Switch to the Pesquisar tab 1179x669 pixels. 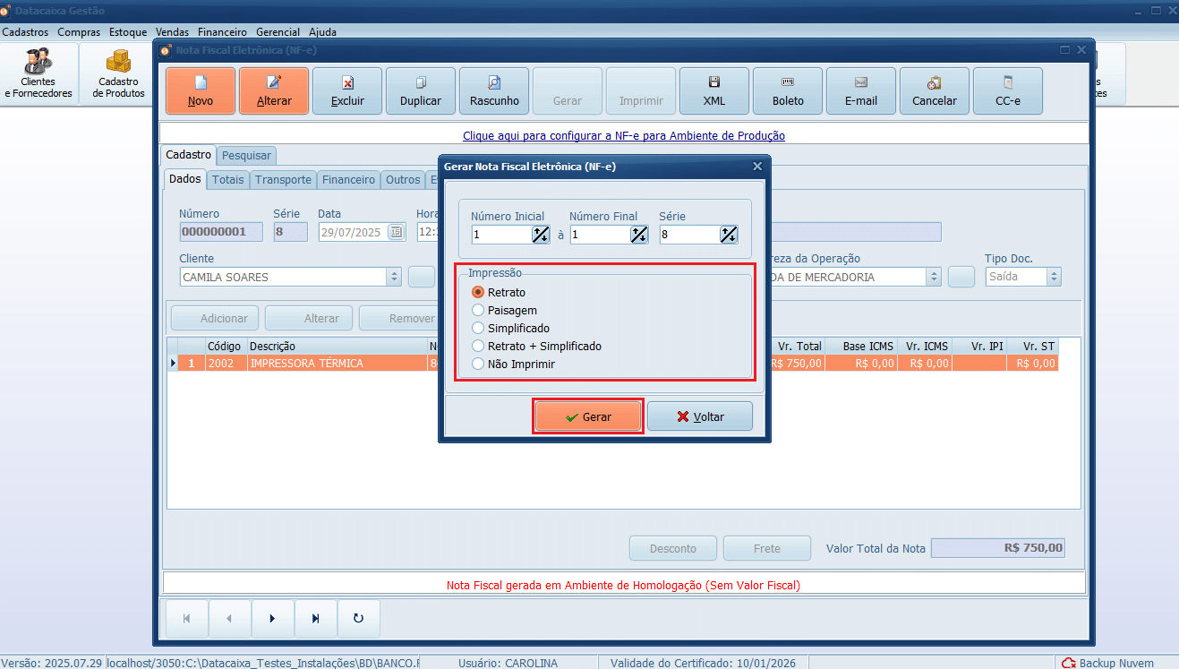tap(246, 156)
